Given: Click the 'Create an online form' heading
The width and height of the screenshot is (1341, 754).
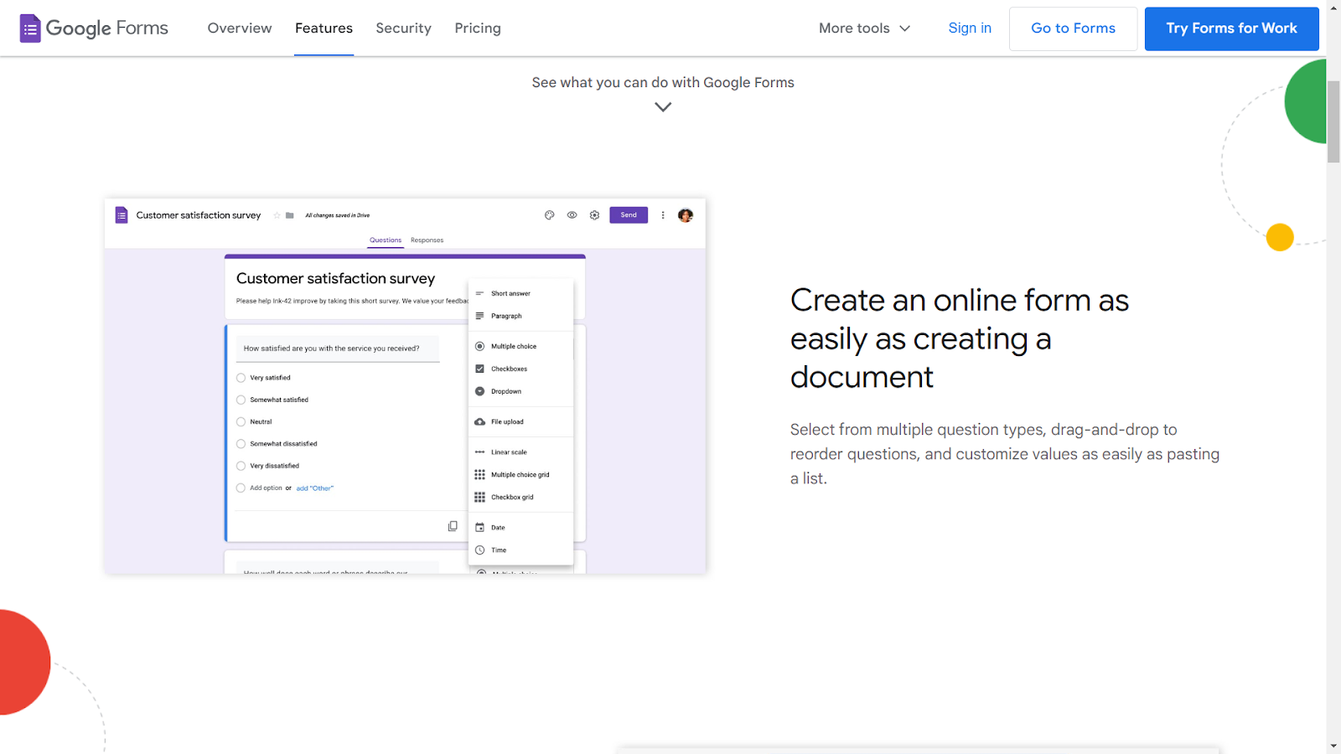Looking at the screenshot, I should (960, 338).
